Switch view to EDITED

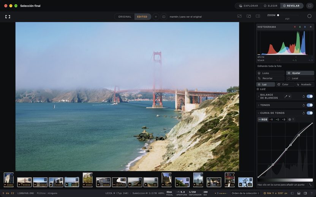click(142, 17)
